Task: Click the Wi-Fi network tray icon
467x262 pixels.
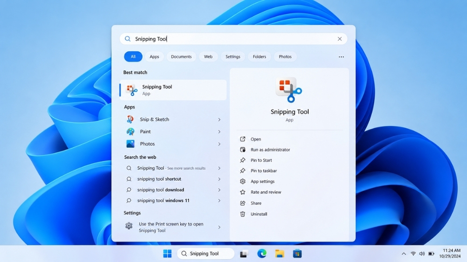Action: tap(413, 254)
